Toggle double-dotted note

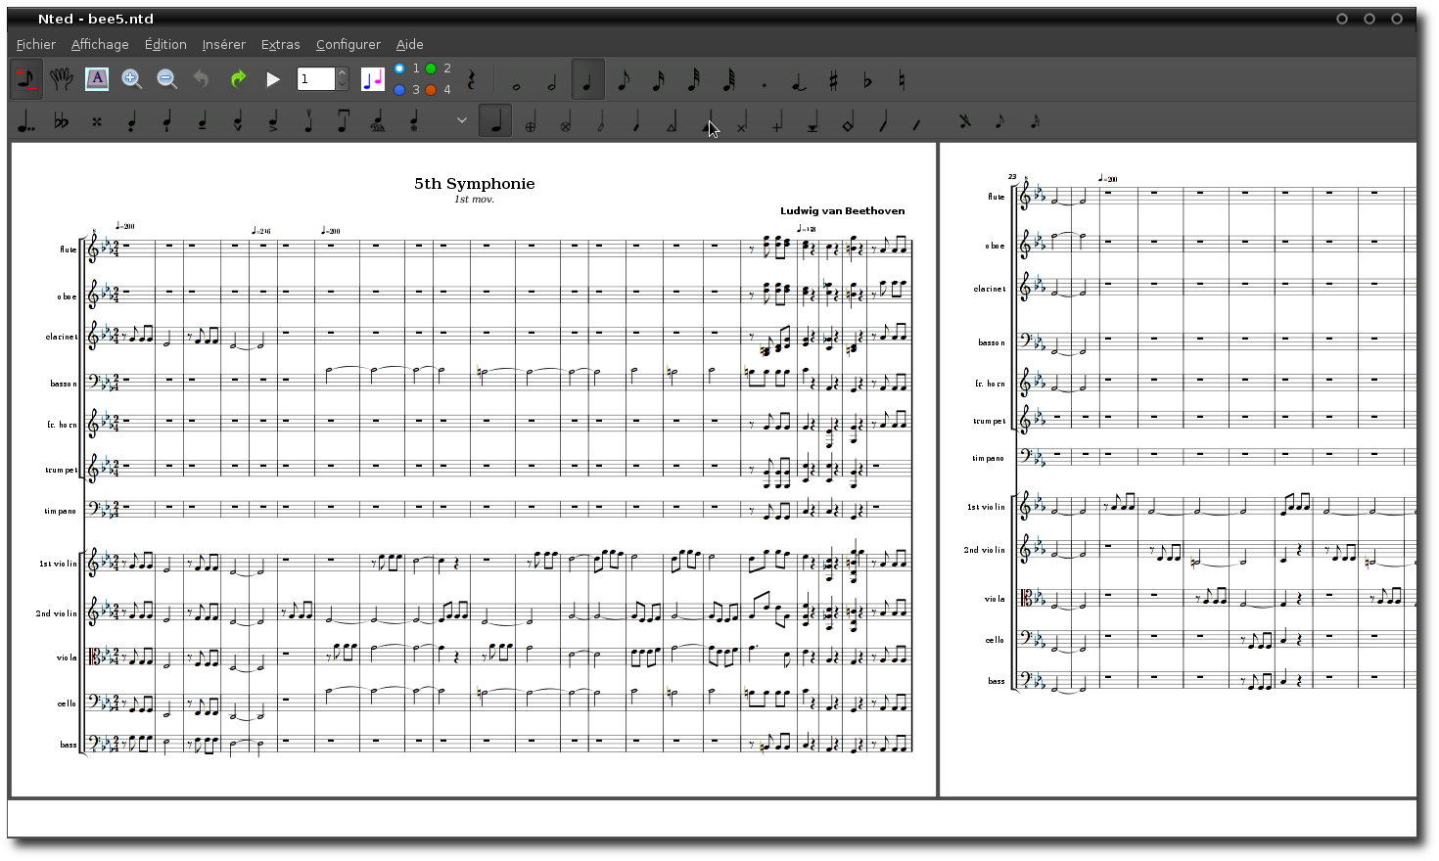point(26,121)
